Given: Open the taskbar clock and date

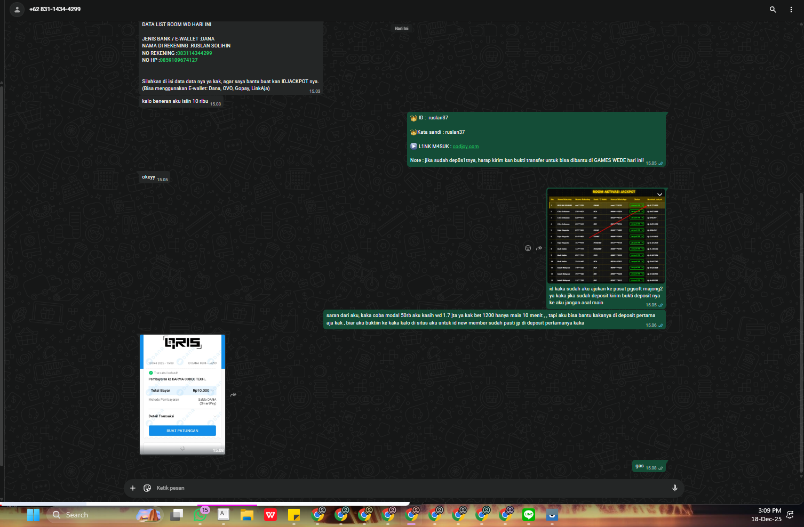Looking at the screenshot, I should (x=766, y=515).
